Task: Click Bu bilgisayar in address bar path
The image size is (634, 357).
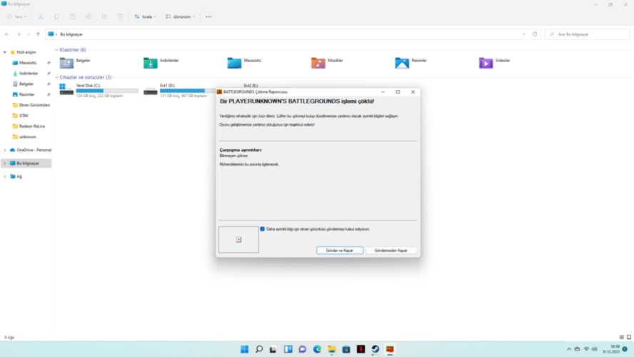Action: click(x=71, y=34)
